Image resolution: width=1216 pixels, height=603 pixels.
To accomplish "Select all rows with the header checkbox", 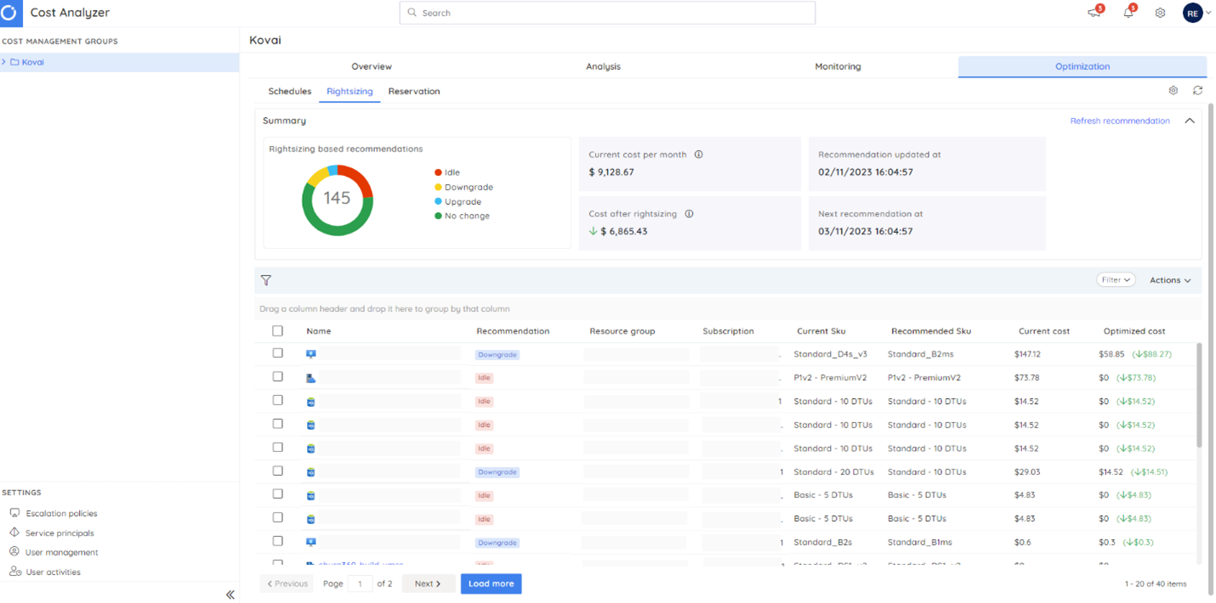I will (277, 330).
